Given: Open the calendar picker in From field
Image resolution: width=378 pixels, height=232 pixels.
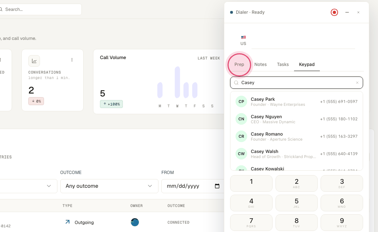Looking at the screenshot, I should click(x=217, y=186).
